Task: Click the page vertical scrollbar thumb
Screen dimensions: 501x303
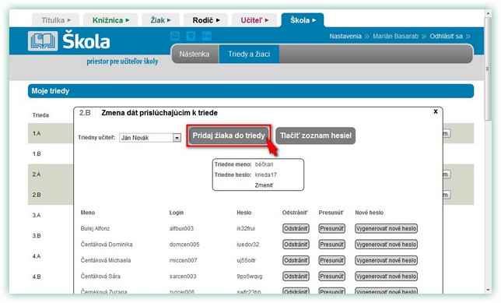Action: [x=488, y=69]
